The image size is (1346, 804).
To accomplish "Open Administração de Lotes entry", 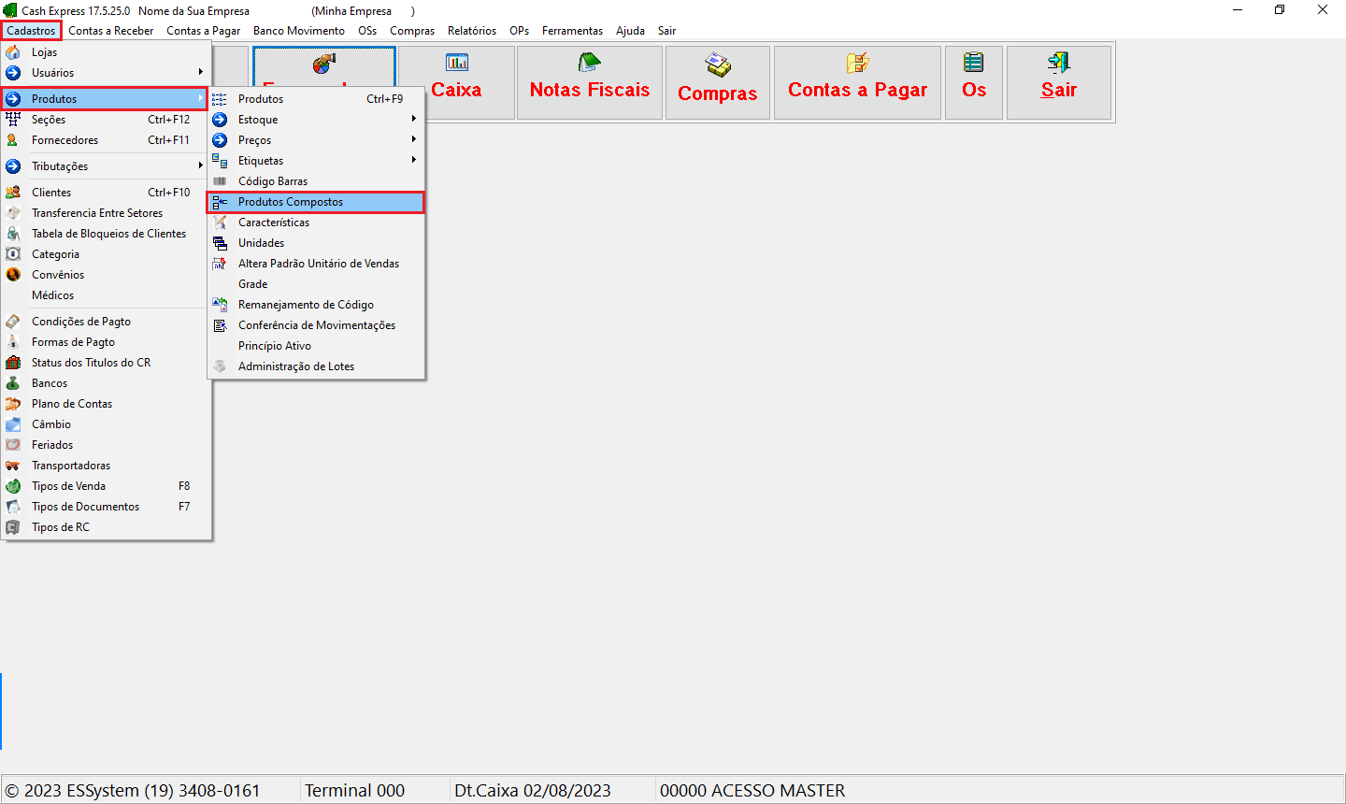I will [316, 366].
